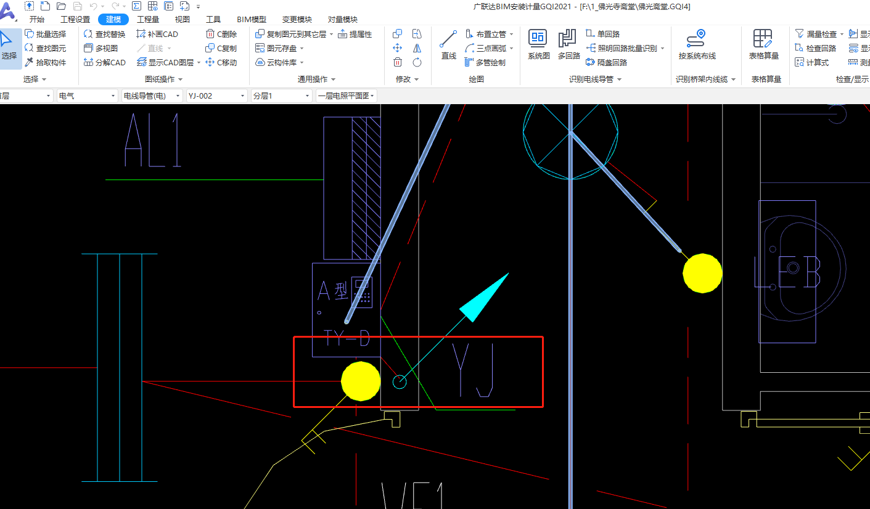Click the move icon in 修改 group

[398, 48]
